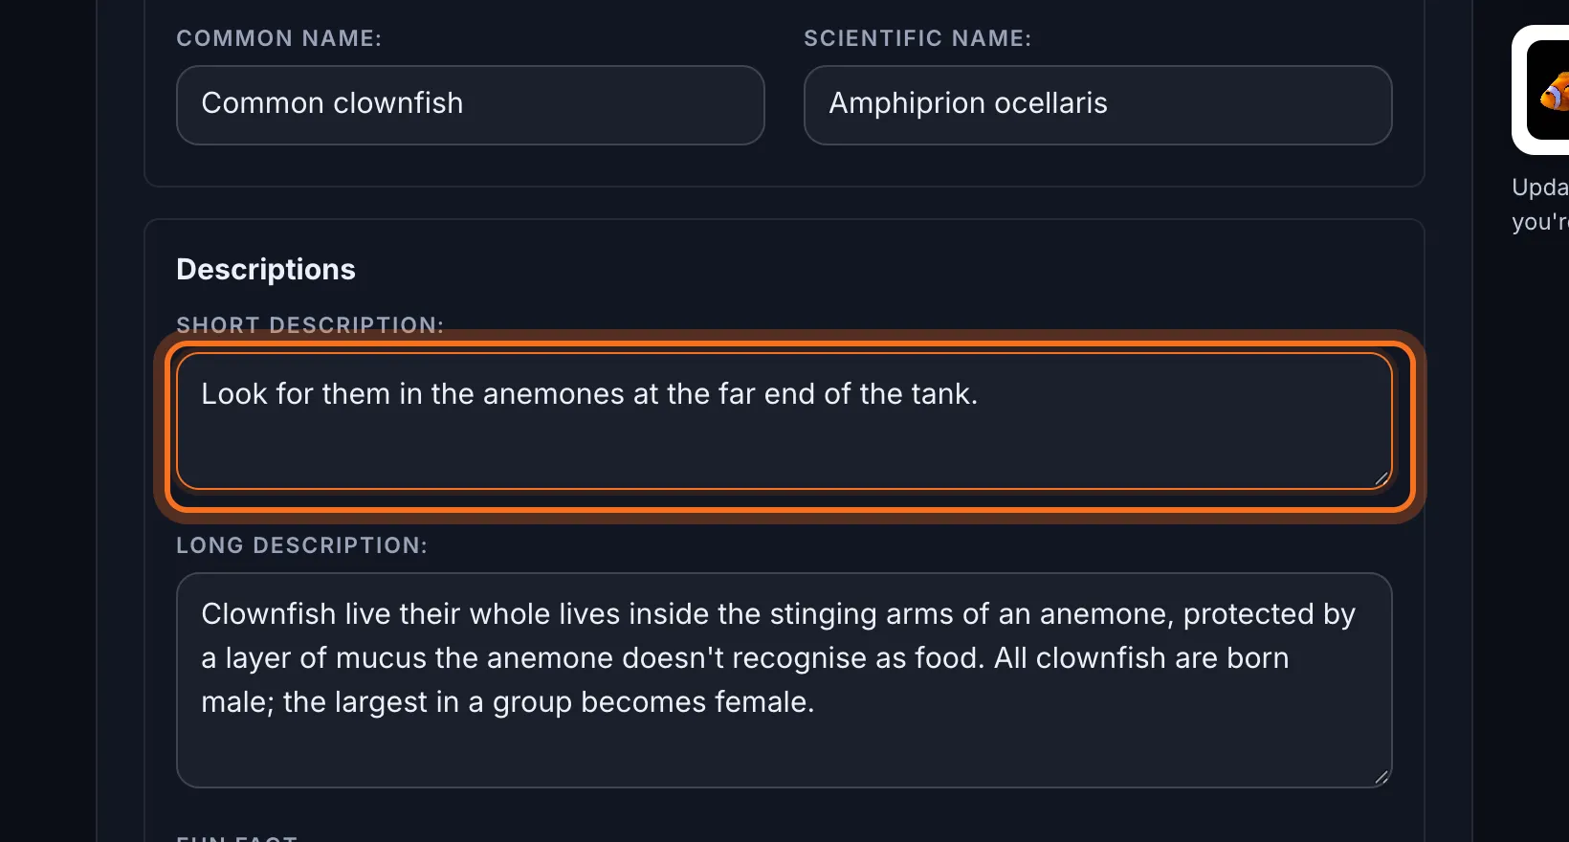The width and height of the screenshot is (1569, 842).
Task: Focus the Common Name input field
Action: point(471,105)
